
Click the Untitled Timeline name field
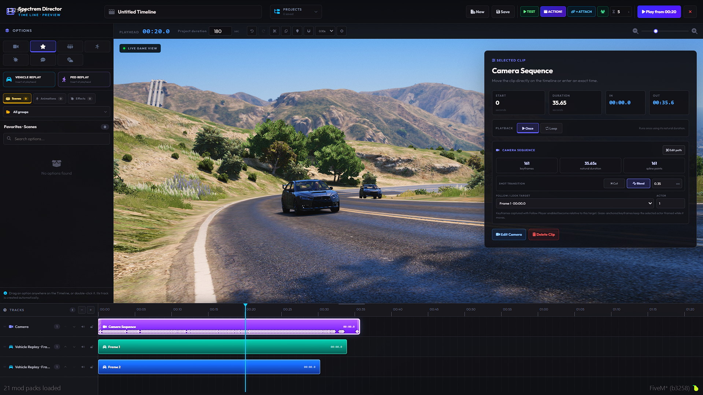(x=183, y=12)
